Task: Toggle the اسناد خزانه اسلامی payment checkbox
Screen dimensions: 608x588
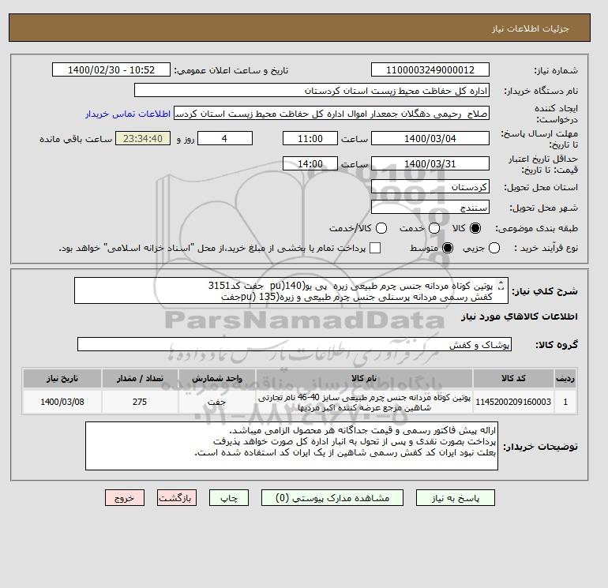Action: click(375, 248)
